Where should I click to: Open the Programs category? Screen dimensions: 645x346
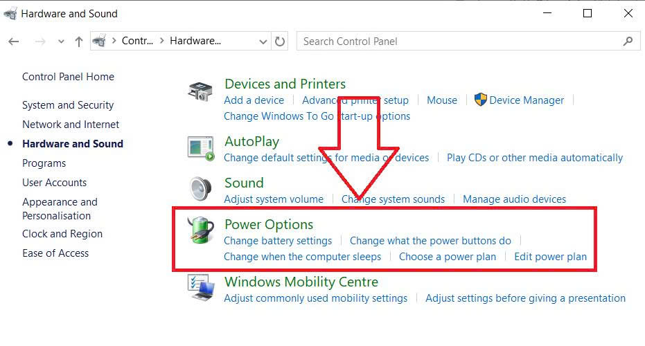(44, 163)
